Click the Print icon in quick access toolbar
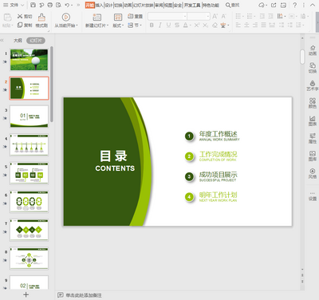This screenshot has width=319, height=300. (x=49, y=5)
